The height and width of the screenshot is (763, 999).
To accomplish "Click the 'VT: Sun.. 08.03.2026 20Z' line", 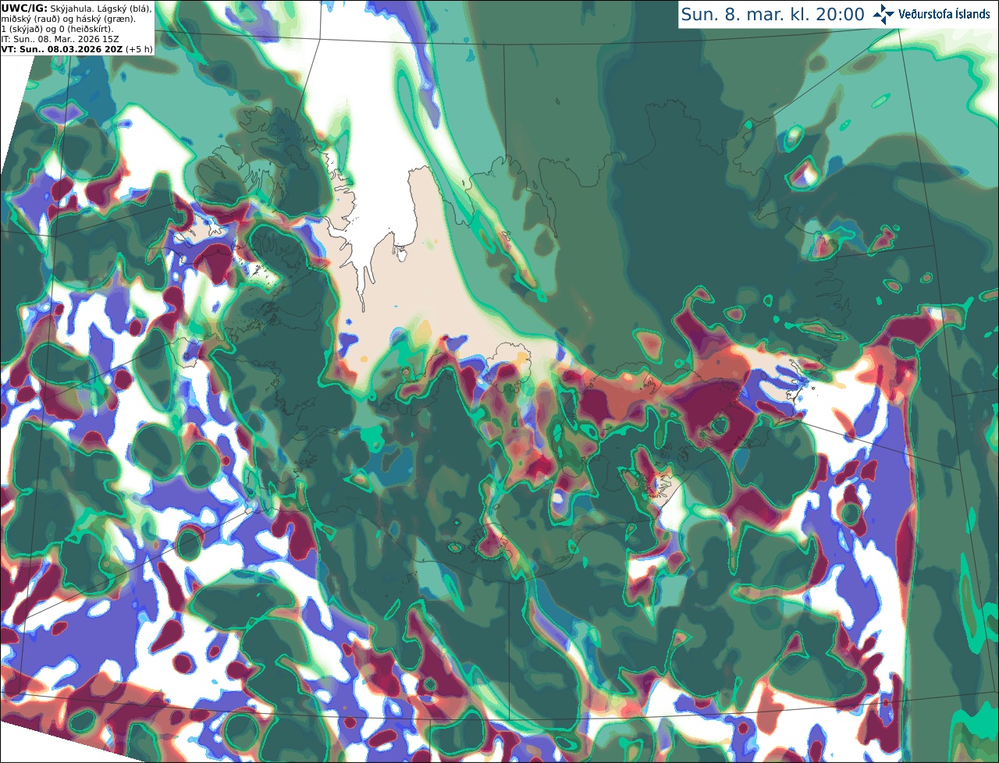I will coord(62,49).
